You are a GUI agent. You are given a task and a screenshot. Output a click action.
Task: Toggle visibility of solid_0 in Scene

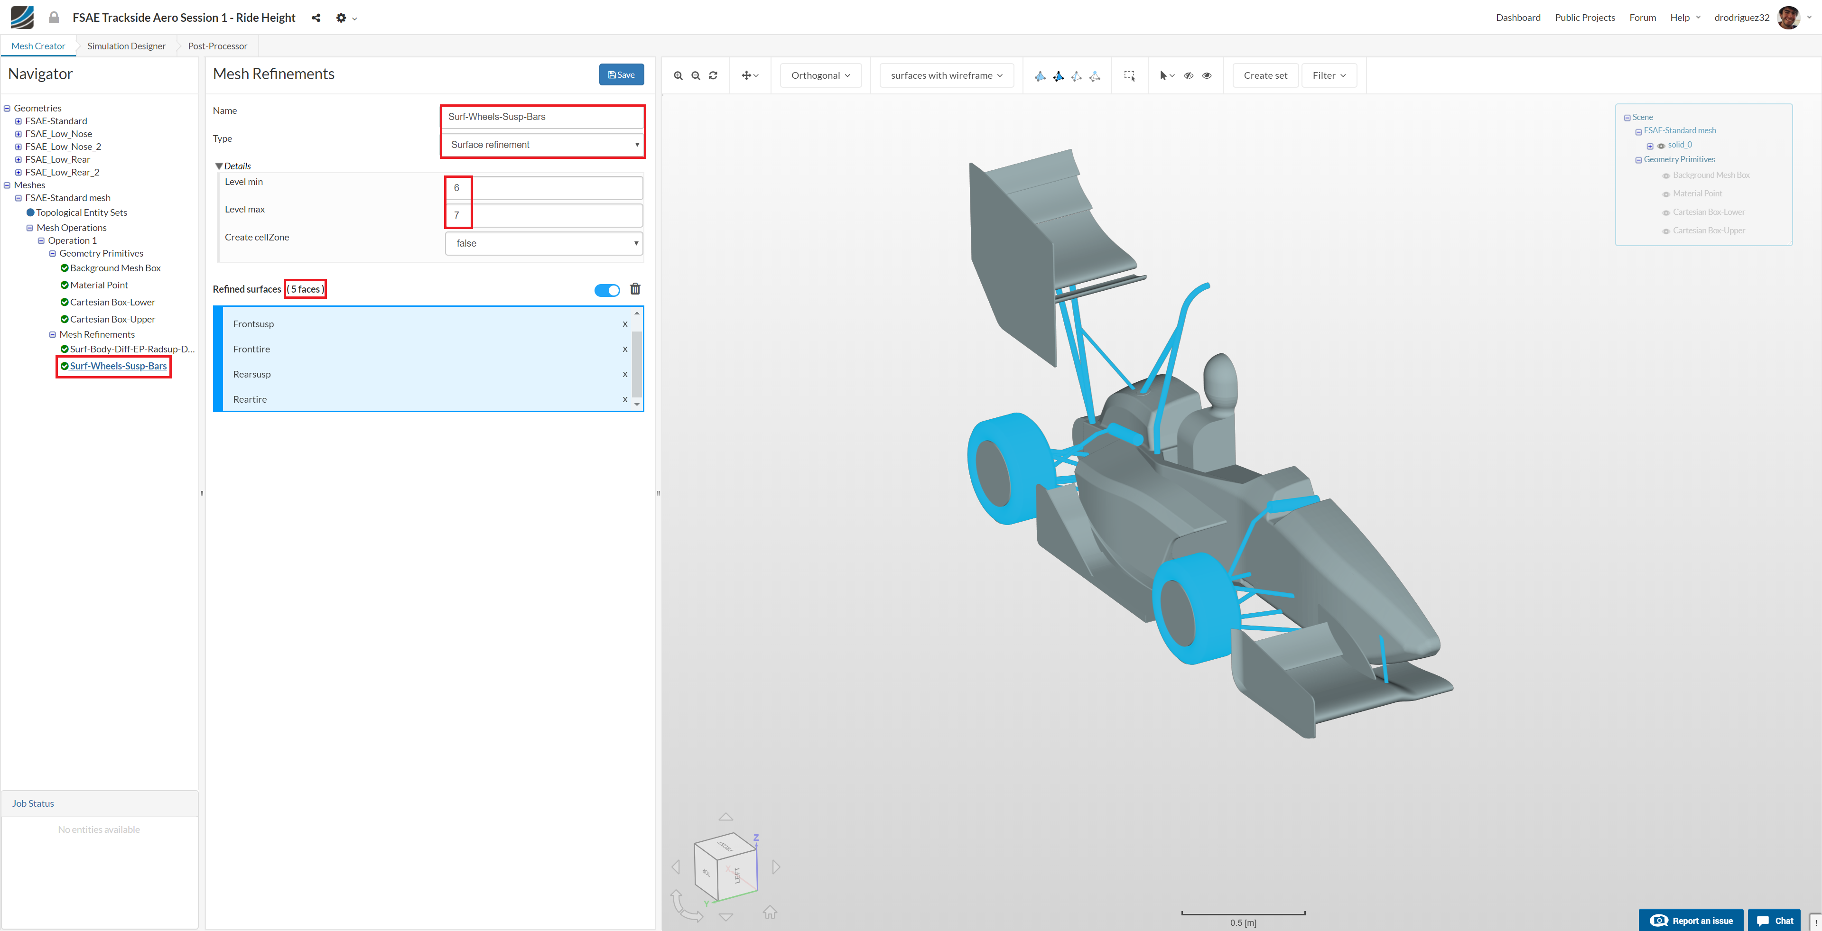(1661, 146)
